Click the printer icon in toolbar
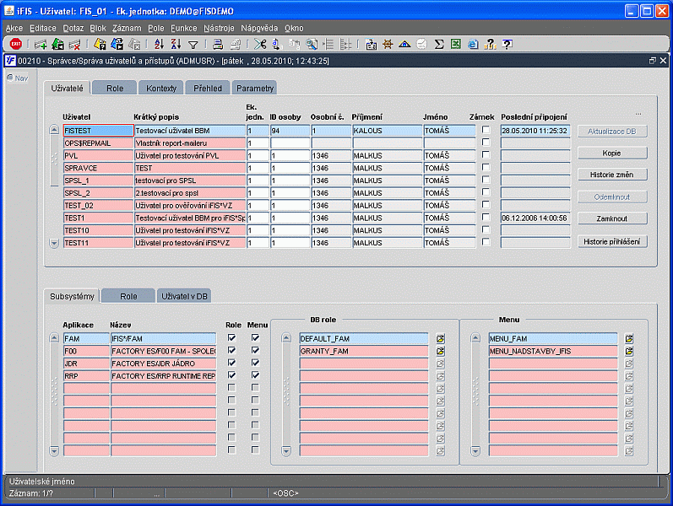673x506 pixels. pos(217,44)
